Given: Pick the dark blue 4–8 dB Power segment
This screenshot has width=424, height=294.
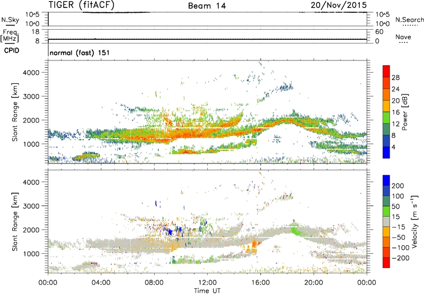Looking at the screenshot, I should tap(386, 141).
